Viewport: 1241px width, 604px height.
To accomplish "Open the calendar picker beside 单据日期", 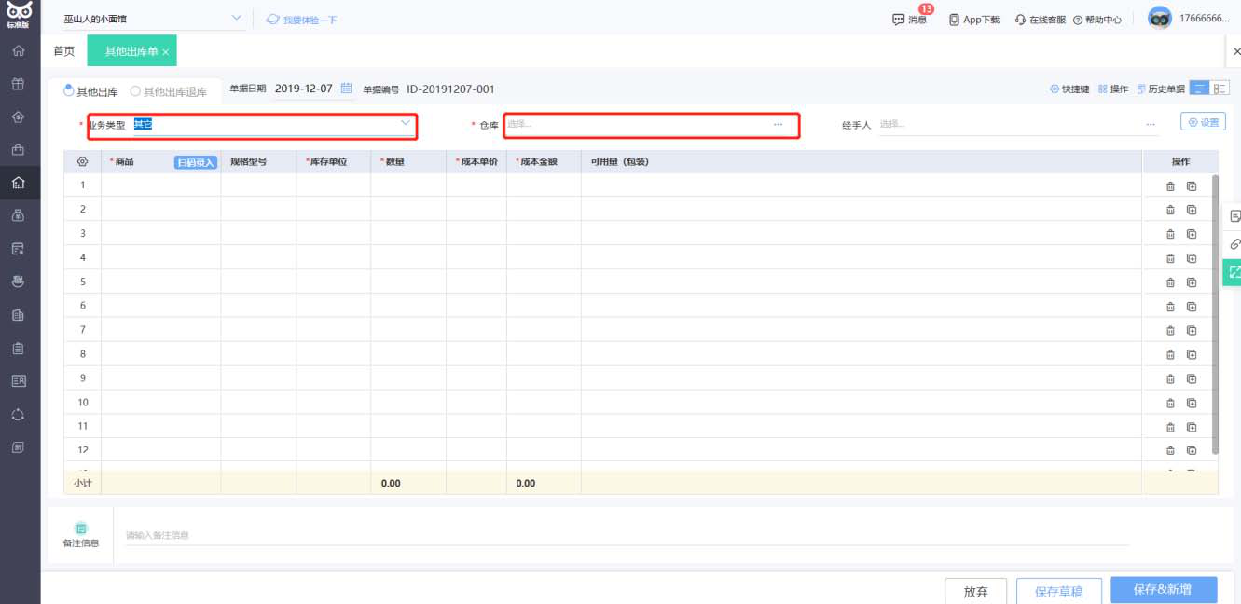I will click(346, 89).
